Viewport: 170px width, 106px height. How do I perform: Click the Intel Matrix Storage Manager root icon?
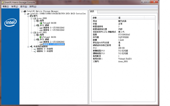(25, 11)
